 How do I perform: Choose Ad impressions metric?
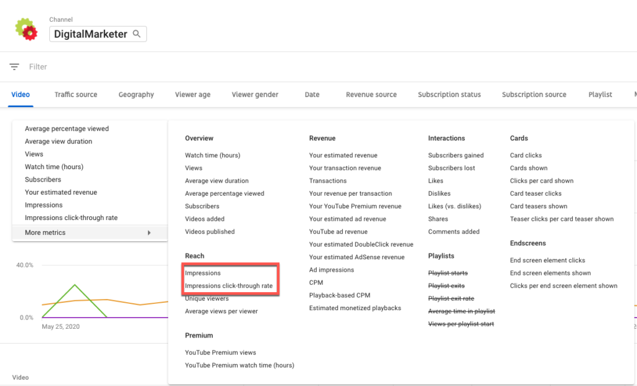(332, 270)
